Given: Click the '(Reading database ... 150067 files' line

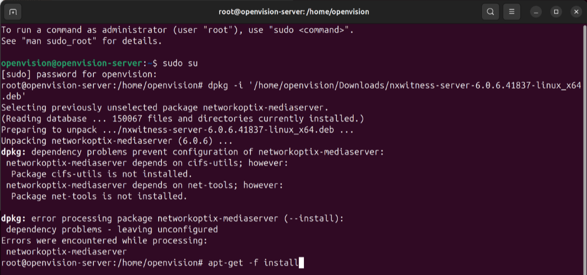Looking at the screenshot, I should 182,119.
